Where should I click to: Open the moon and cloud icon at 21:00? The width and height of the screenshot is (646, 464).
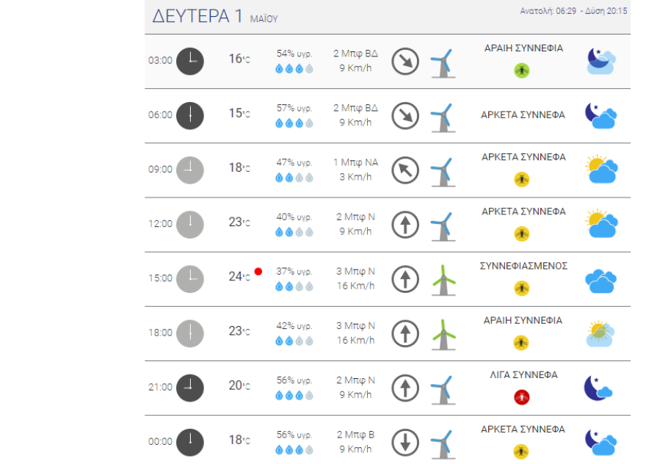coord(598,388)
